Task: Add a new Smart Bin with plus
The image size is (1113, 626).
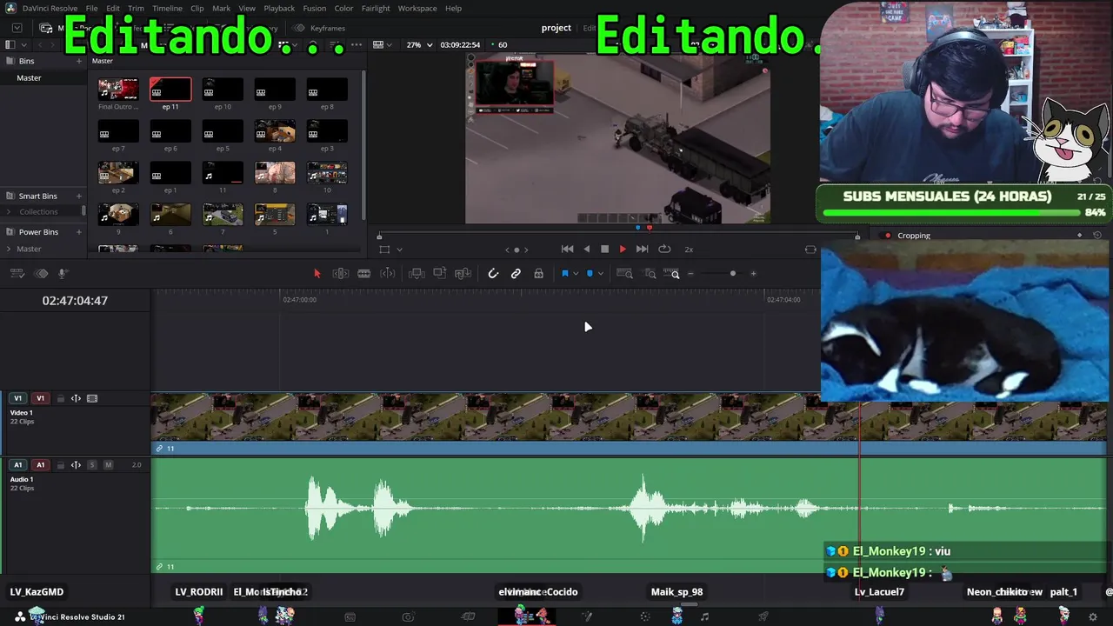Action: coord(79,196)
